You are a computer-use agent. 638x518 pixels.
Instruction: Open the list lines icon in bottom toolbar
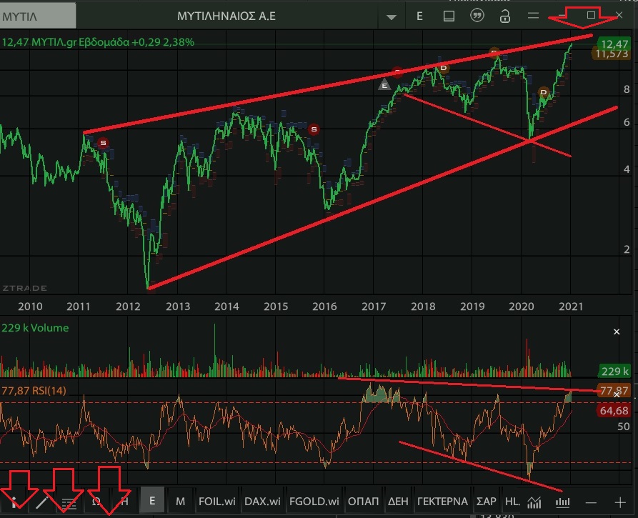click(69, 503)
